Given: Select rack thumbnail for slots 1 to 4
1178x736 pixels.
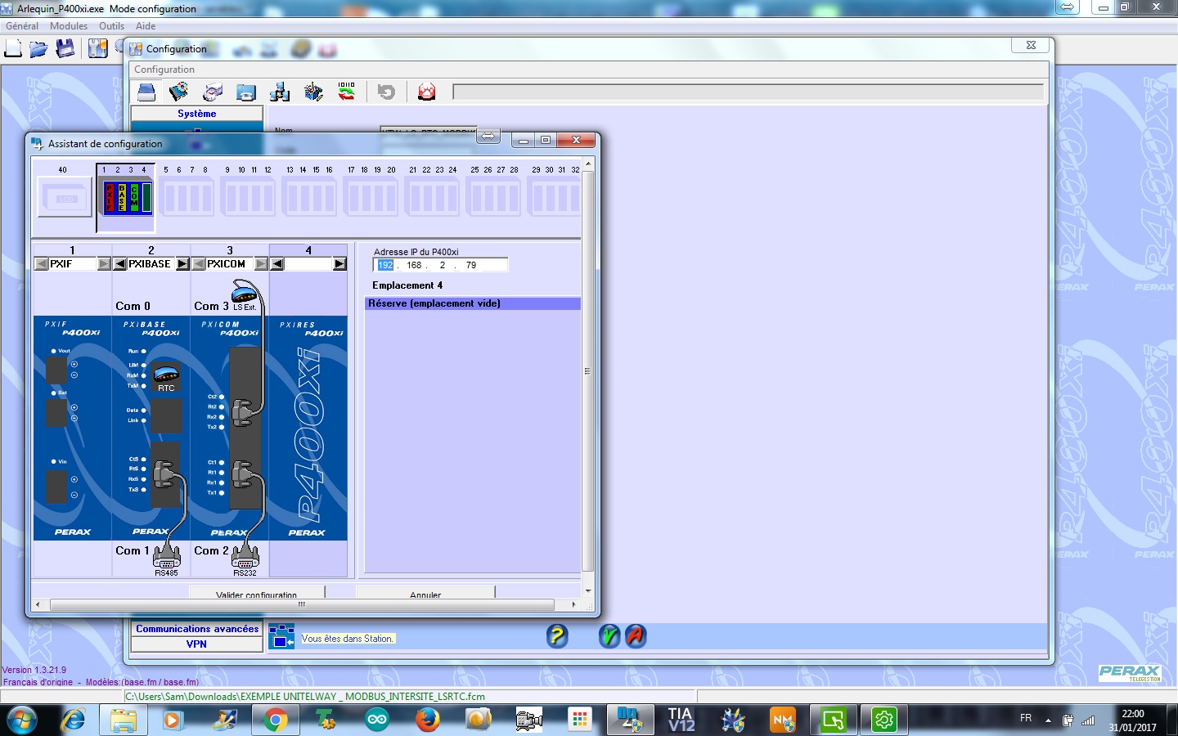Looking at the screenshot, I should tap(125, 197).
